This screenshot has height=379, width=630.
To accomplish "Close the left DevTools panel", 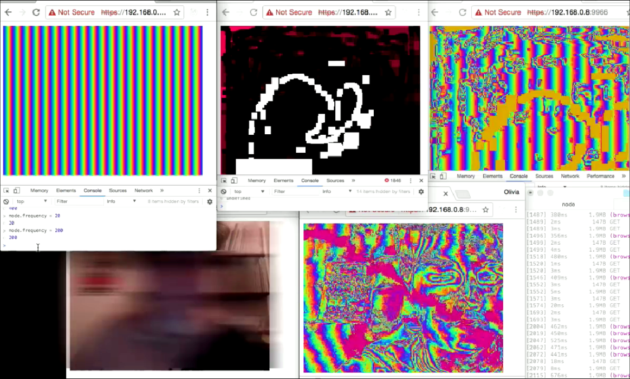I will [x=210, y=191].
